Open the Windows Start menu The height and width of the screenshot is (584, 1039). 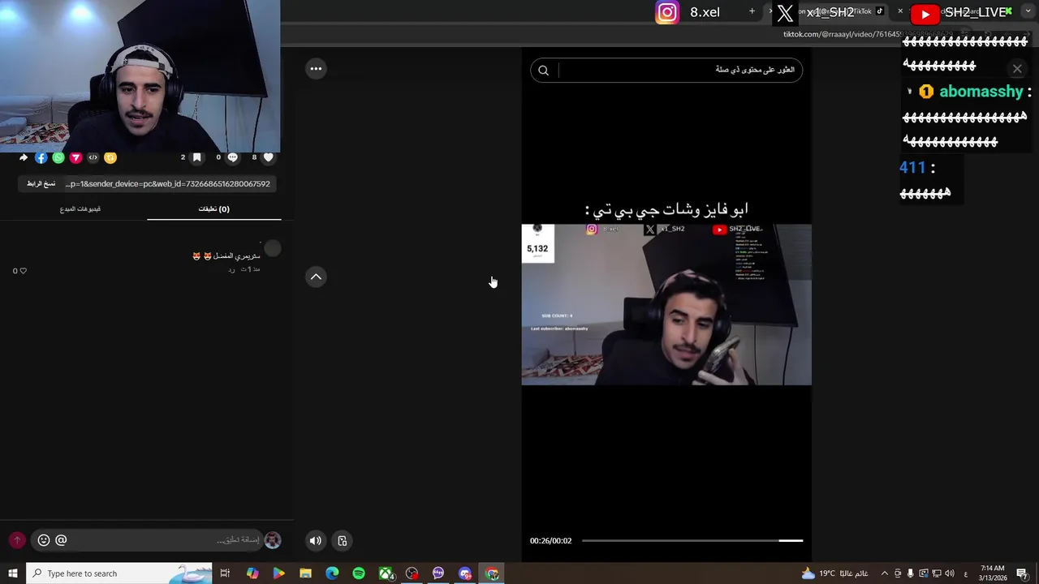coord(13,573)
